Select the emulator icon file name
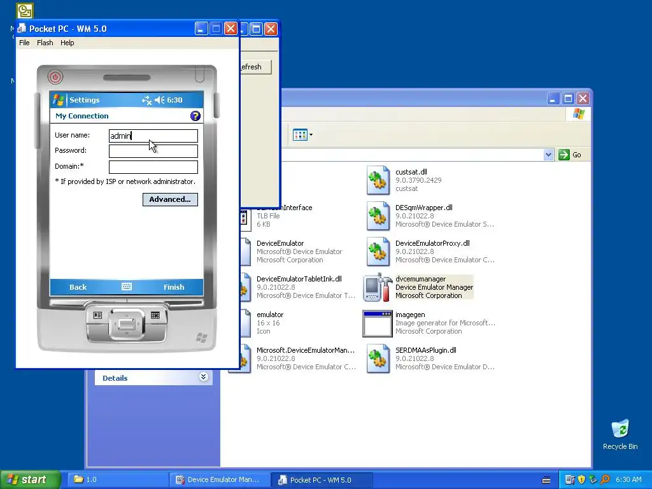Viewport: 652px width, 489px height. click(270, 315)
